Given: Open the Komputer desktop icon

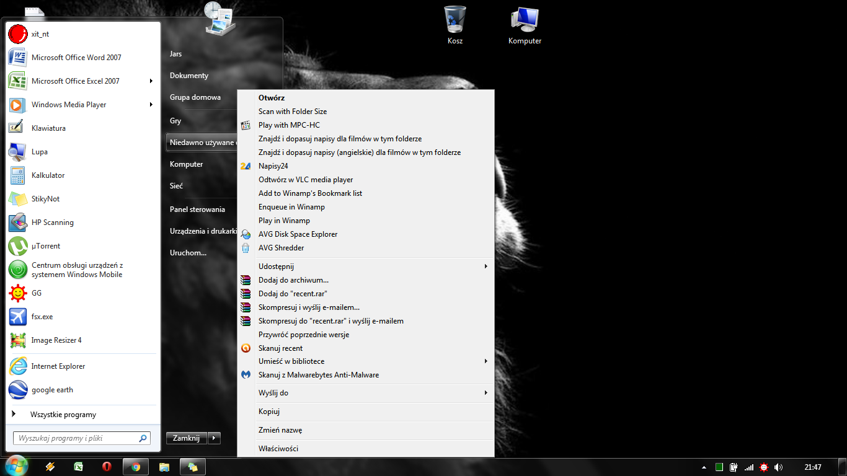Looking at the screenshot, I should 525,25.
